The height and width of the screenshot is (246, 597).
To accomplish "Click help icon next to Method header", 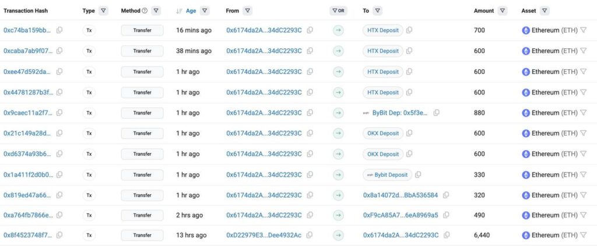I will [x=145, y=10].
